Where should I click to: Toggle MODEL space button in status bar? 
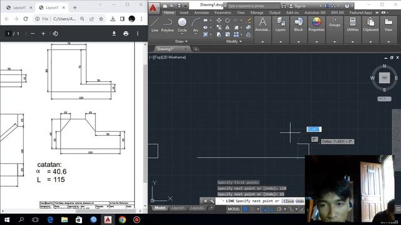[234, 209]
